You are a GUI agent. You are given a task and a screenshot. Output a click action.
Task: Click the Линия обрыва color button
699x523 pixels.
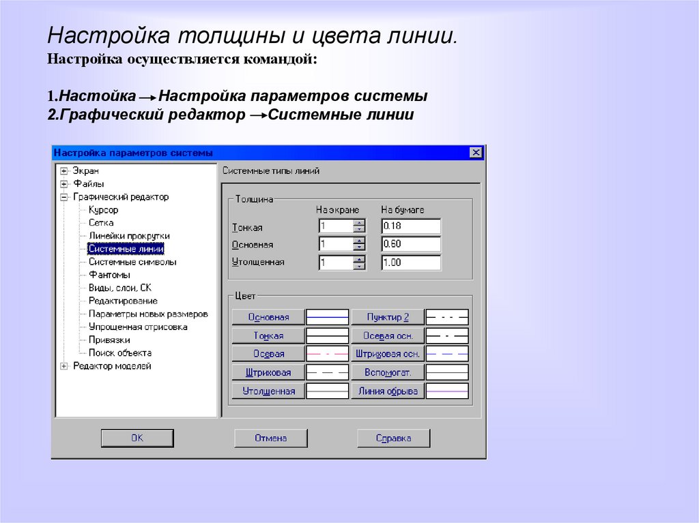coord(388,391)
